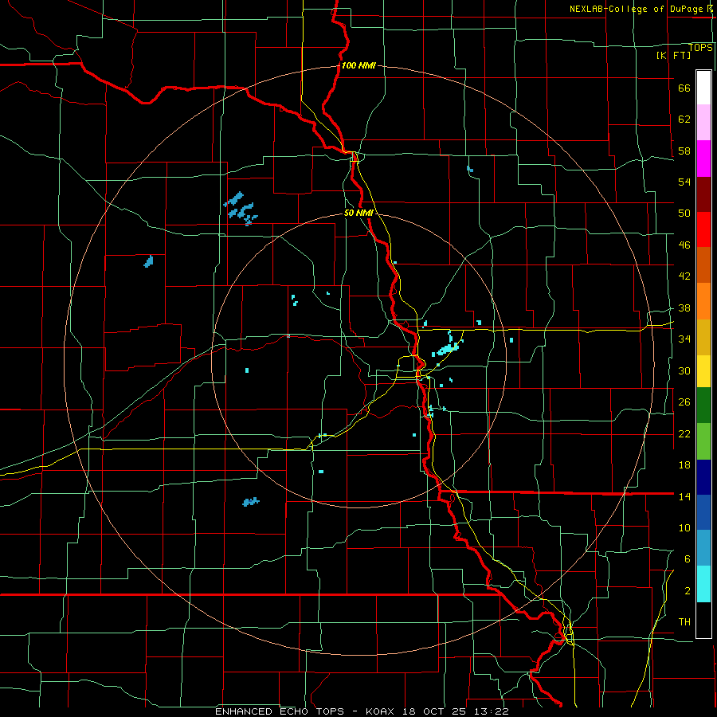Click the gold 38 kft legend swatch
This screenshot has width=717, height=717.
(x=703, y=337)
